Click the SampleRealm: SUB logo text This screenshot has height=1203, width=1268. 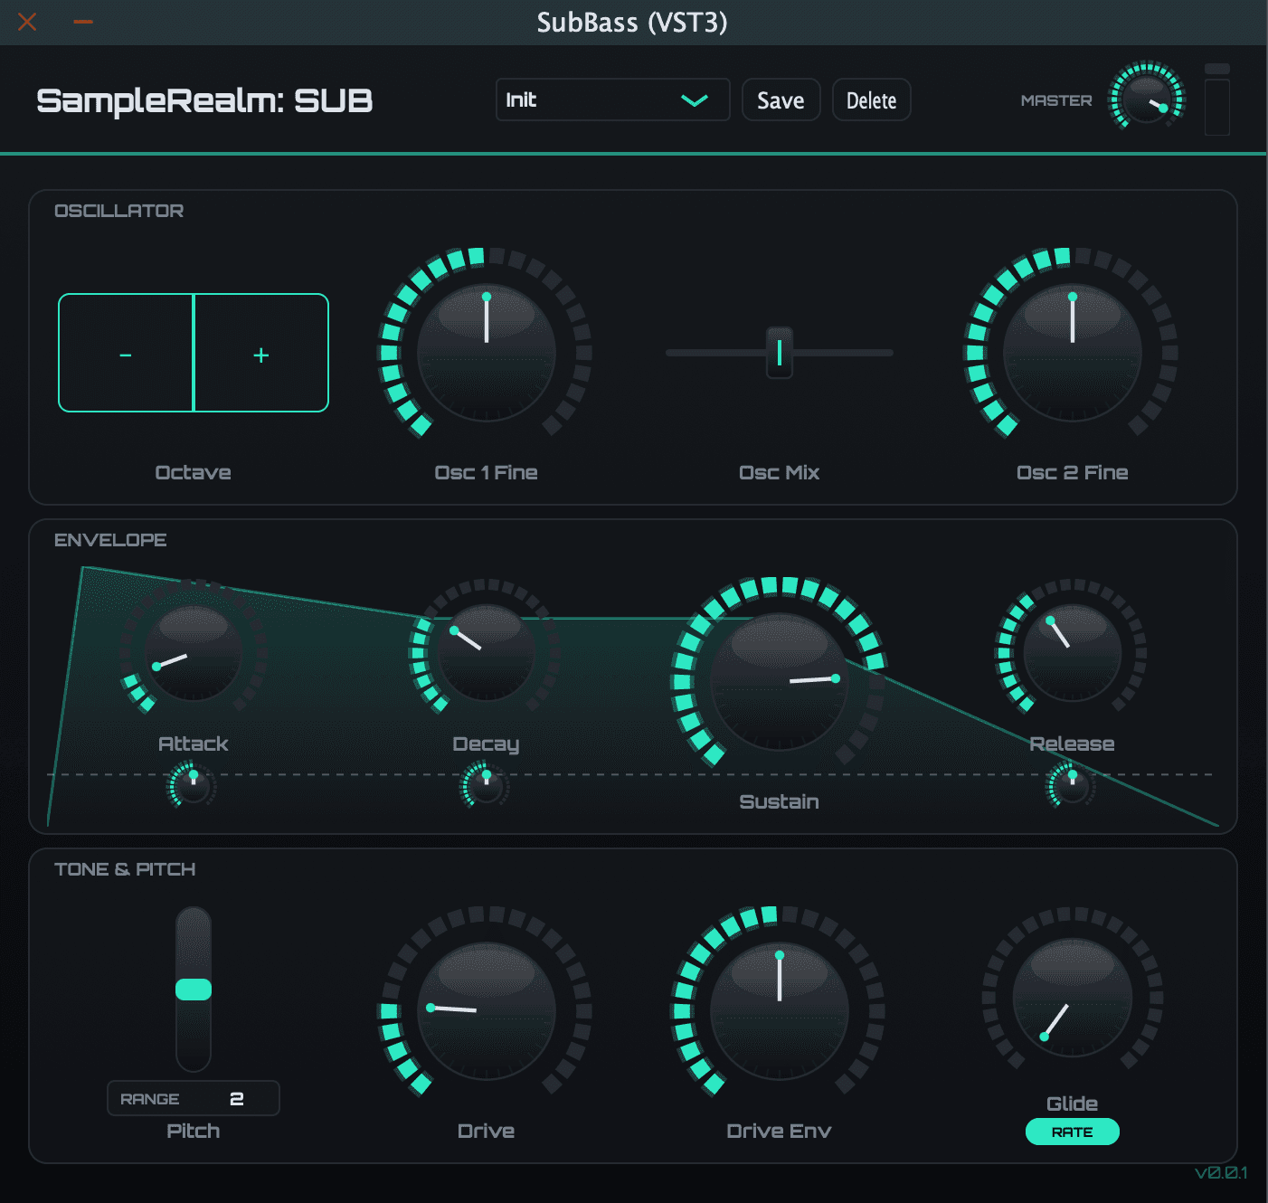(x=204, y=100)
